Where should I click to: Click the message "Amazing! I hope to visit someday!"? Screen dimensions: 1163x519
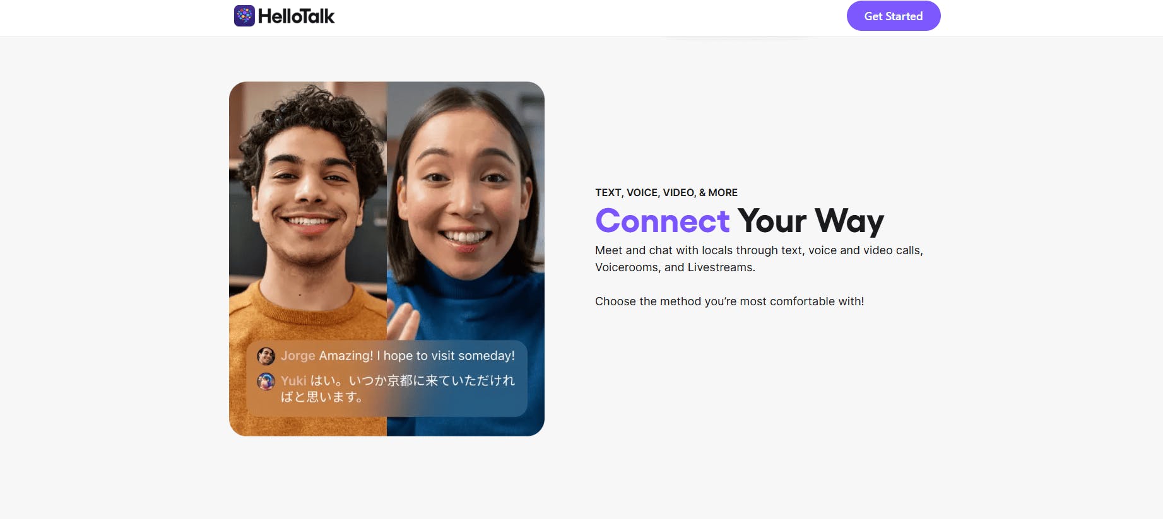pos(417,356)
